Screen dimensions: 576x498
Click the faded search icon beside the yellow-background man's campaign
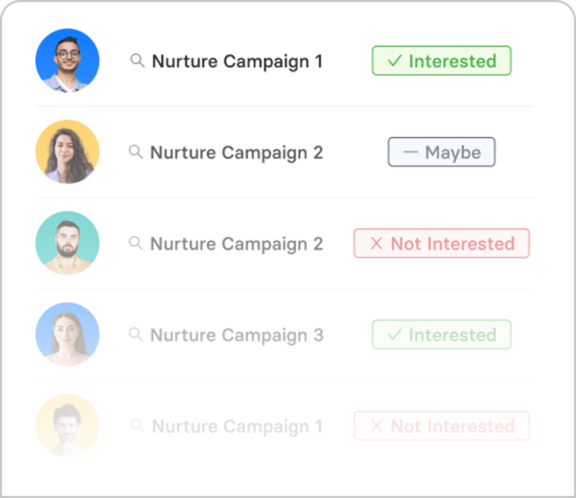coord(137,426)
